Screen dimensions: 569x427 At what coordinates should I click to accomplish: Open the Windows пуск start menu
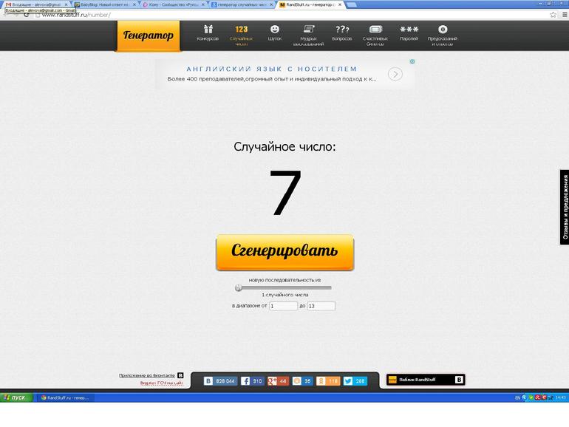(x=16, y=397)
